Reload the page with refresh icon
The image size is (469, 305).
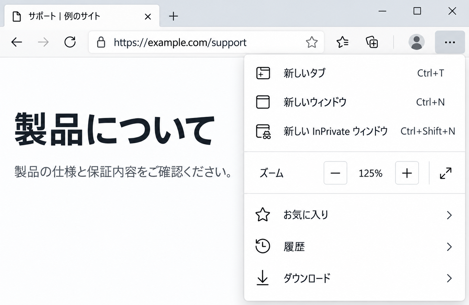[x=70, y=42]
